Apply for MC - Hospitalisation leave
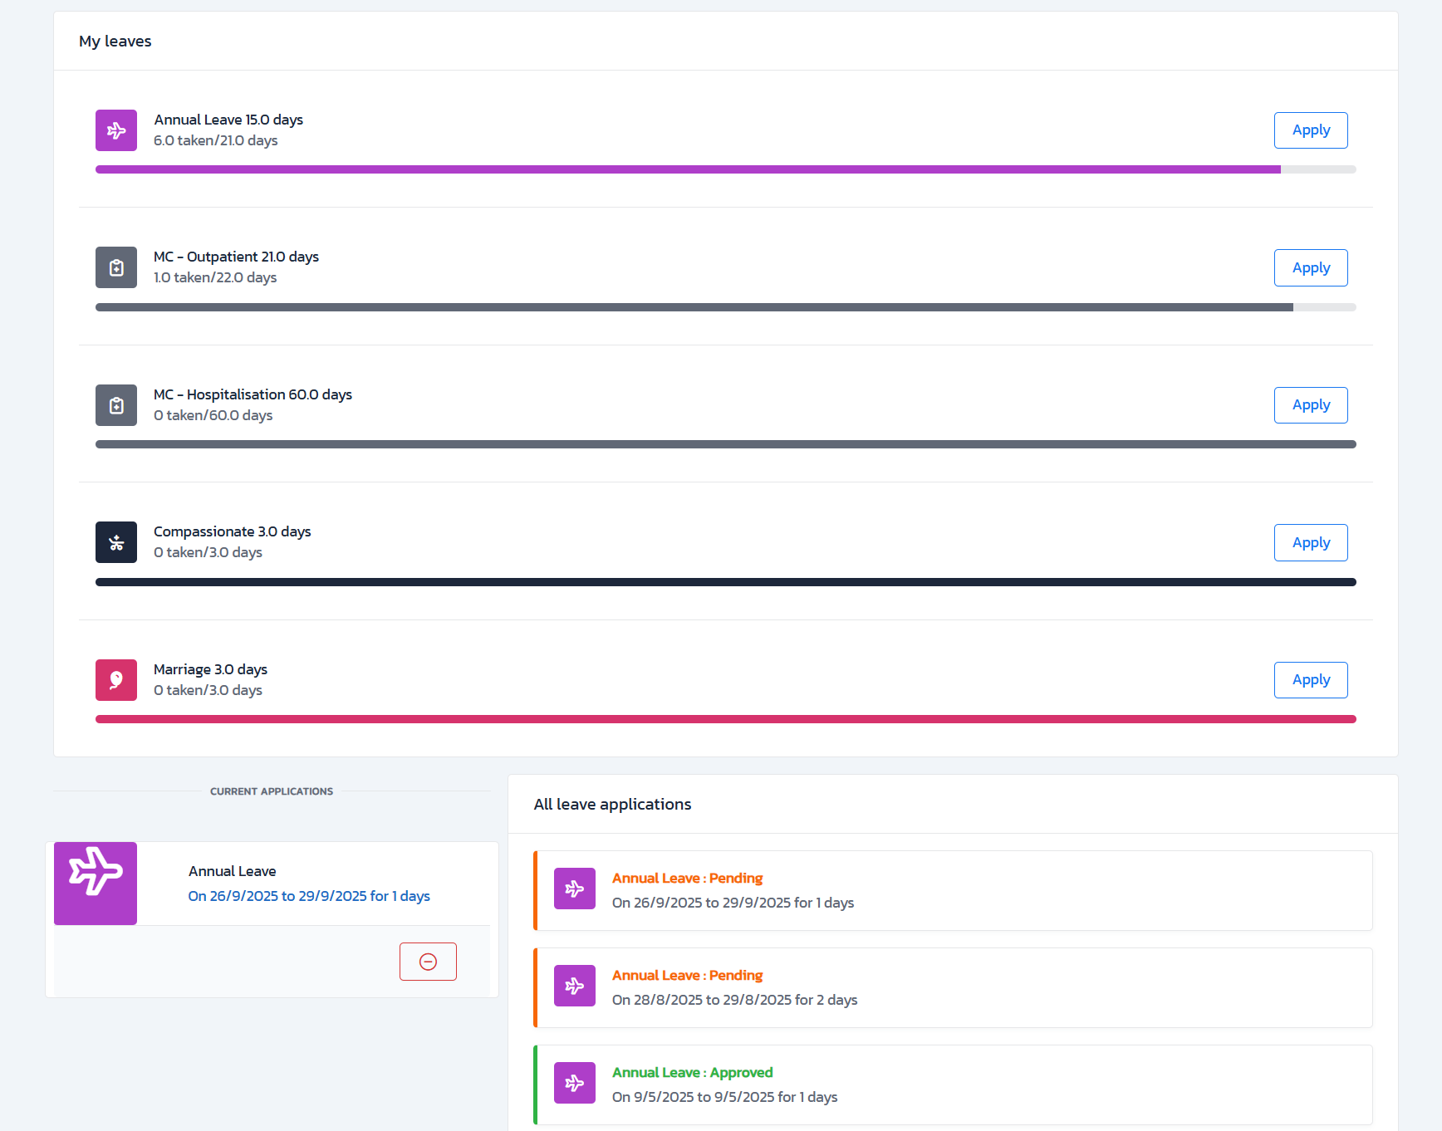 [1311, 405]
